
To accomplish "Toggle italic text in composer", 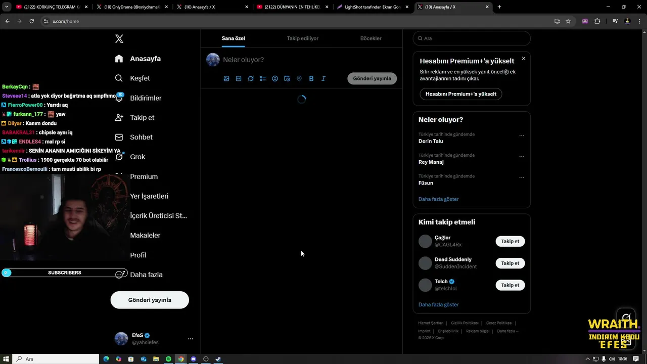I will [x=323, y=78].
